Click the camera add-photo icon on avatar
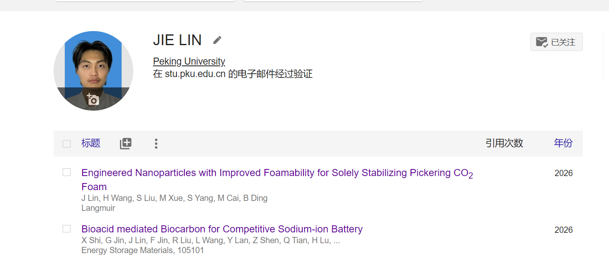Screen dimensions: 609x256 93,99
